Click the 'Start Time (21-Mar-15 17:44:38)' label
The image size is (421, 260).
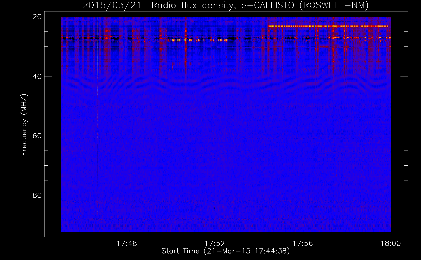(226, 251)
